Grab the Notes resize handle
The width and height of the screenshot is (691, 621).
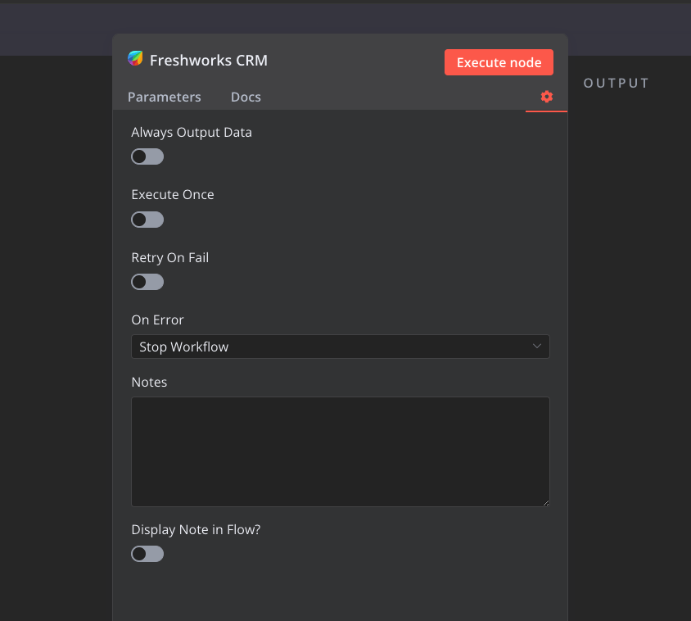(546, 503)
